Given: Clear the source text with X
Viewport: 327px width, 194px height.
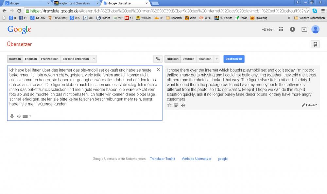Looking at the screenshot, I should pos(158,69).
